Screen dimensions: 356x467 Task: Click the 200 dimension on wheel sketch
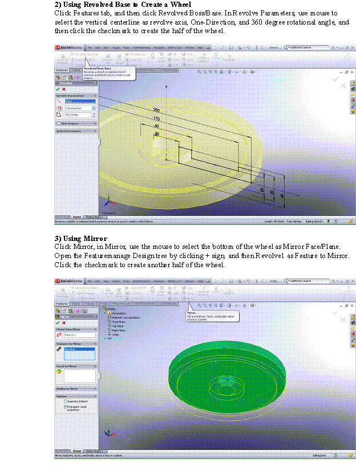(156, 110)
